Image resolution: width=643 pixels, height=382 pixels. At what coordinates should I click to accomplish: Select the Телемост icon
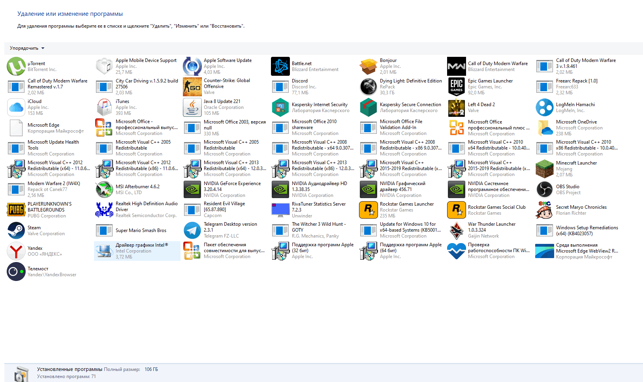coord(16,272)
